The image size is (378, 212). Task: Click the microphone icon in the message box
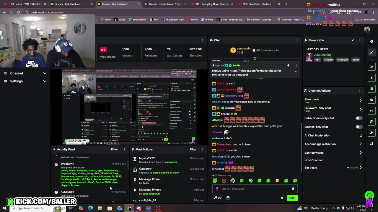click(x=217, y=189)
